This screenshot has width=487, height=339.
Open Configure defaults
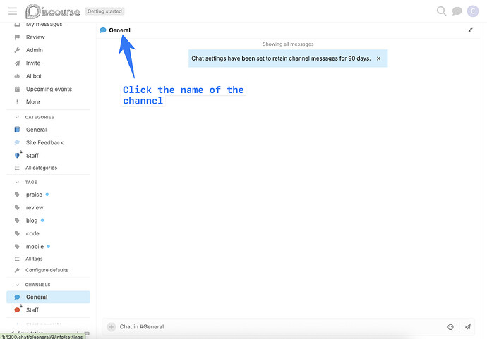(48, 270)
